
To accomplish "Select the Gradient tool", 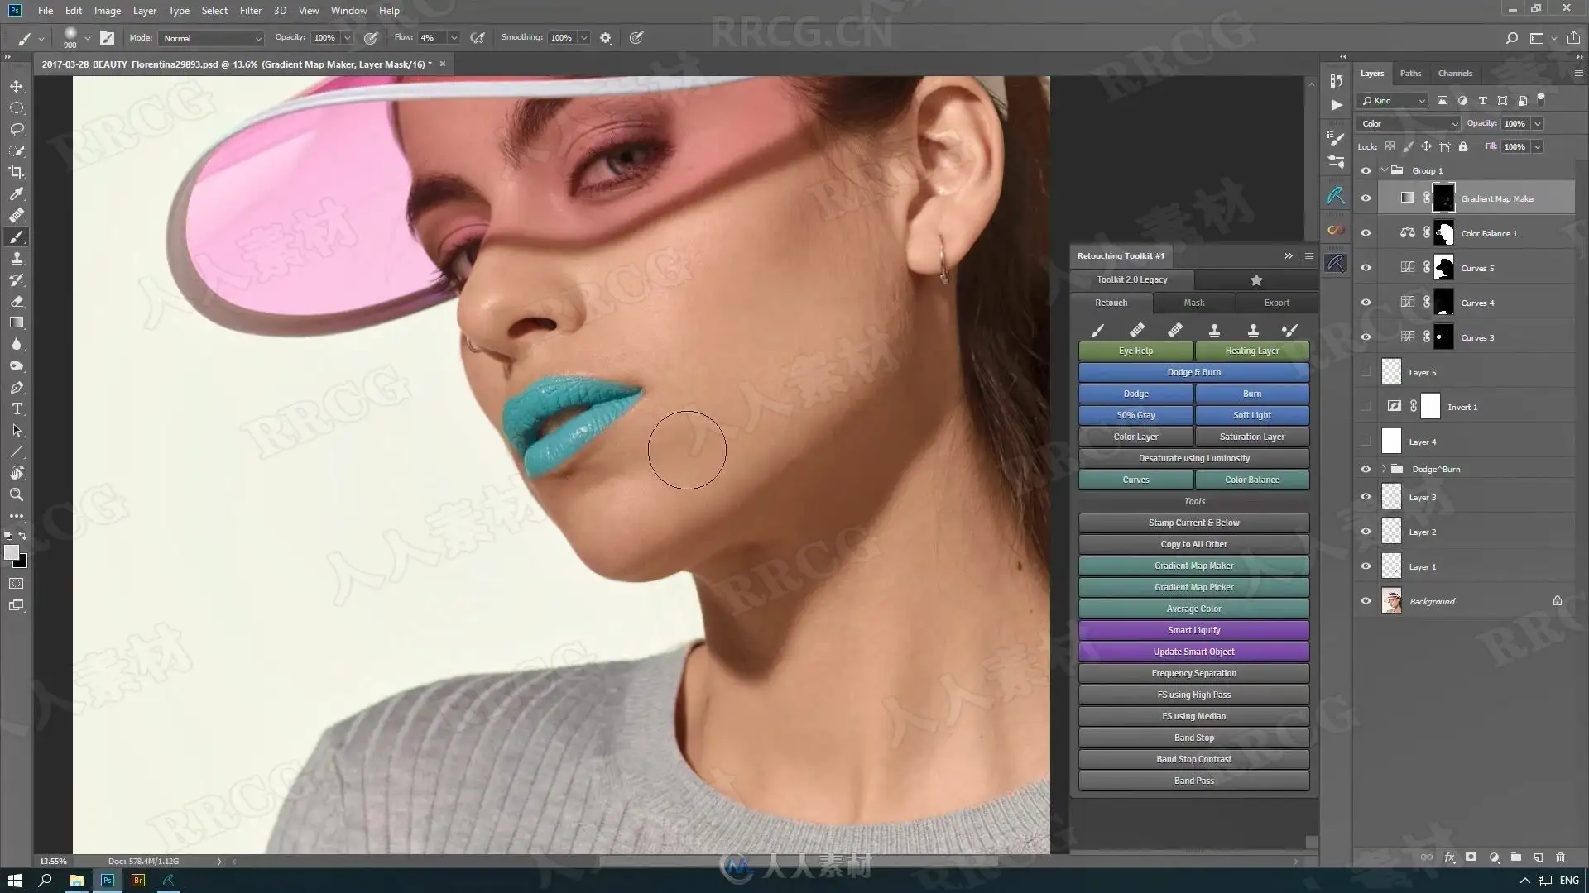I will coord(17,322).
